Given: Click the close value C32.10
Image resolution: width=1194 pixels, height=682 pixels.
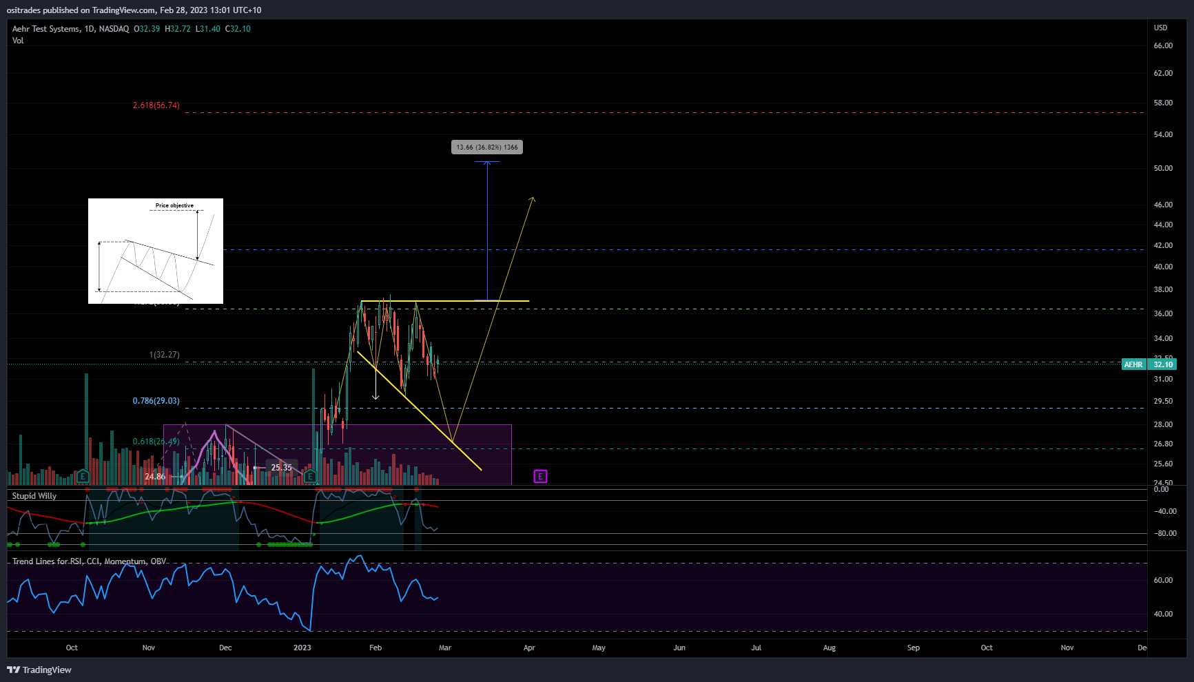Looking at the screenshot, I should (238, 29).
